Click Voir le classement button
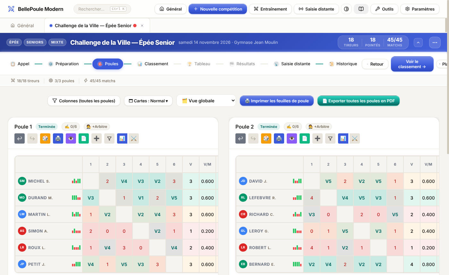The width and height of the screenshot is (449, 275). point(412,64)
